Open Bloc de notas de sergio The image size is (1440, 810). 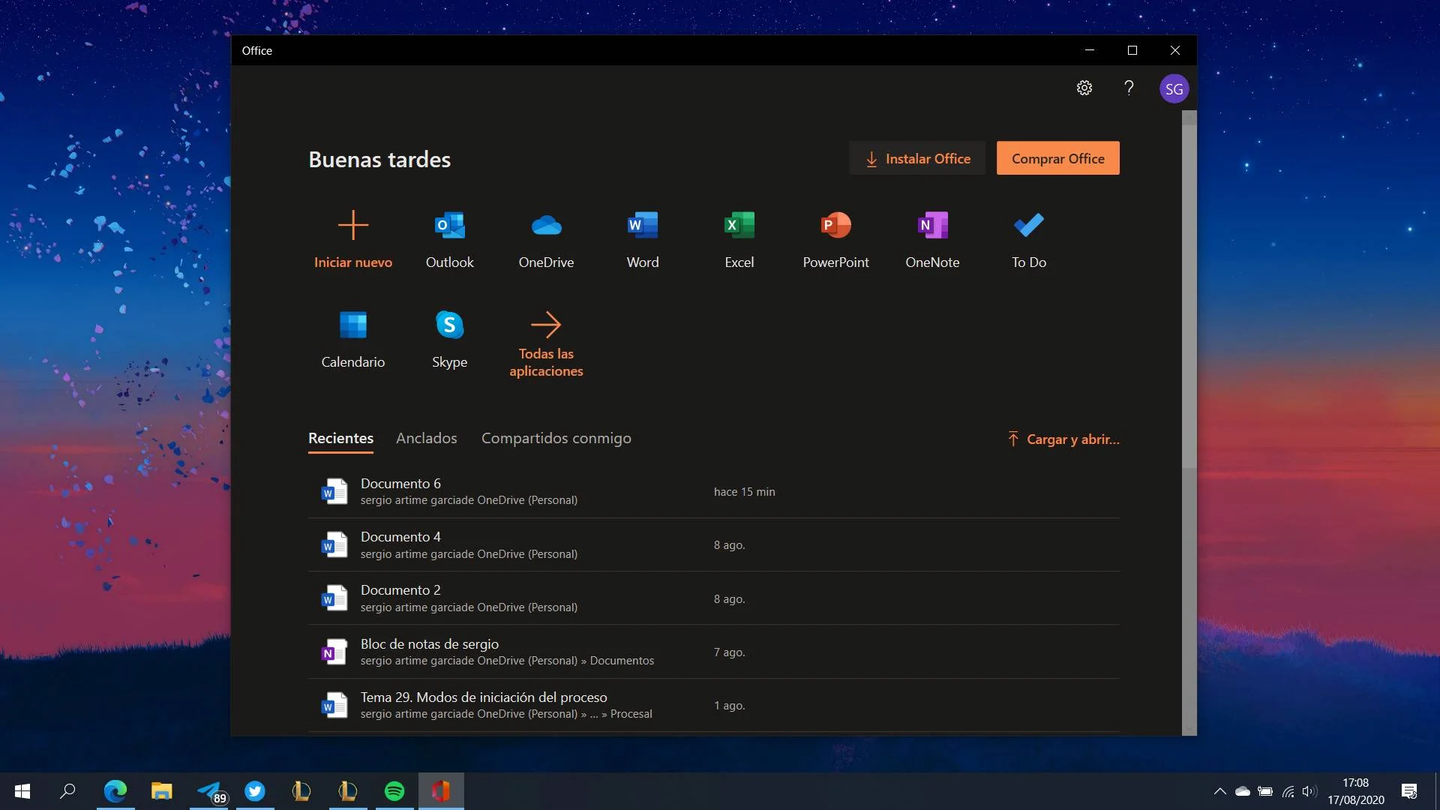click(x=714, y=652)
